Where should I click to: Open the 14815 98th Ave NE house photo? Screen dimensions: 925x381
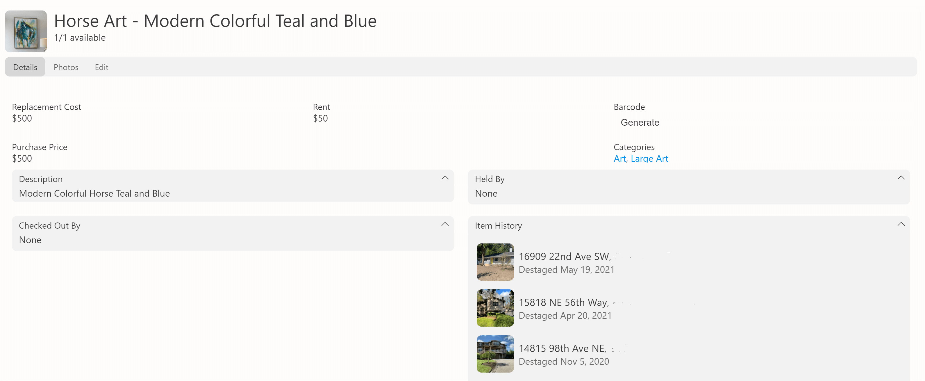[495, 354]
